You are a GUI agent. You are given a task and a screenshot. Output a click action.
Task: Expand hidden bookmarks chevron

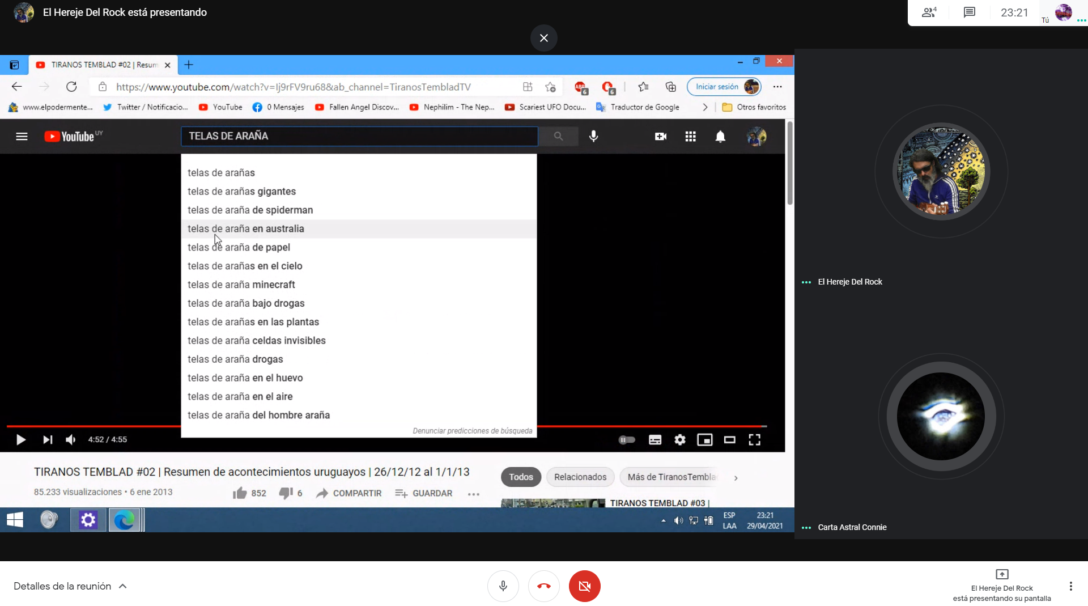tap(705, 107)
